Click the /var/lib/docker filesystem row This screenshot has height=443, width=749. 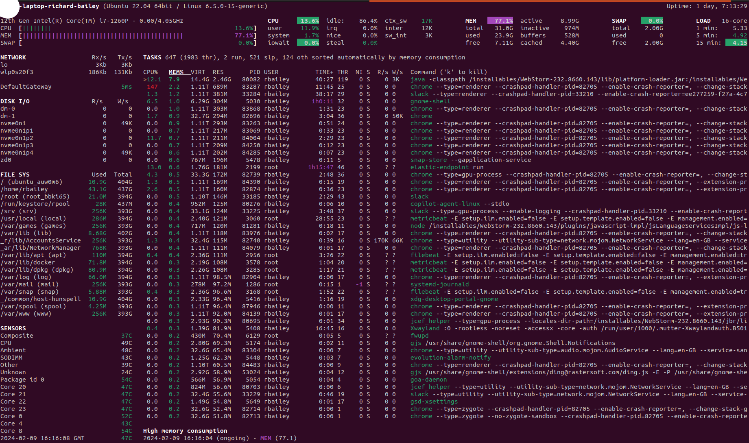(x=66, y=262)
